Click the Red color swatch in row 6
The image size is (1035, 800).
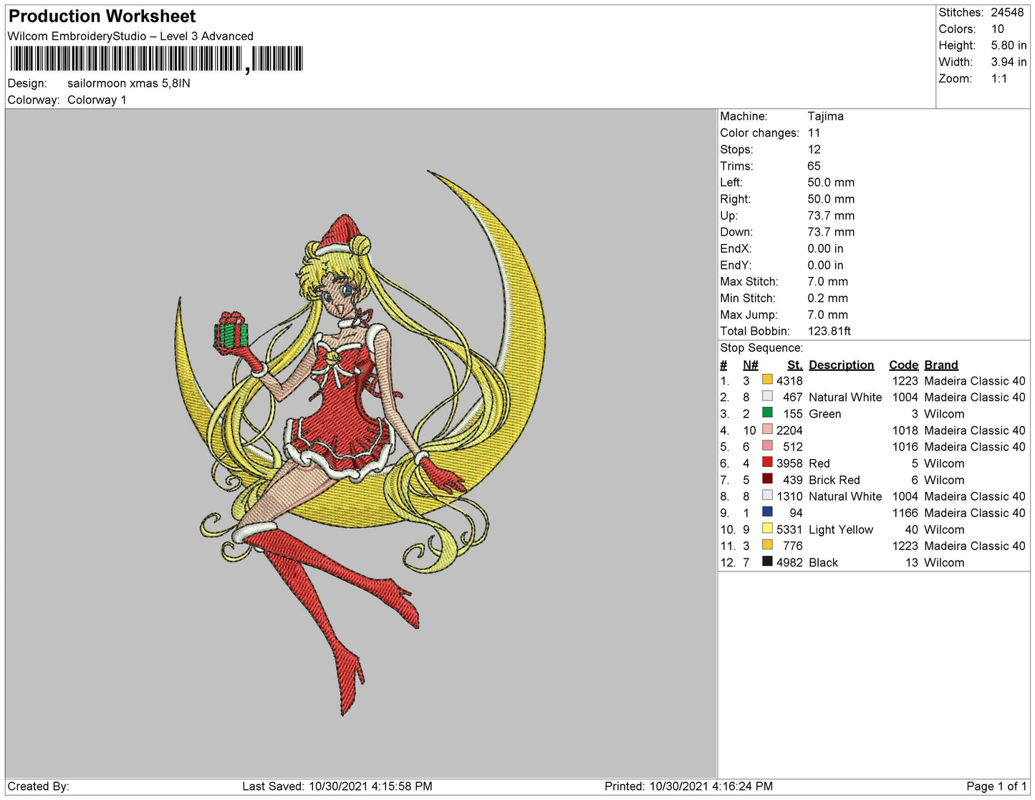tap(767, 462)
